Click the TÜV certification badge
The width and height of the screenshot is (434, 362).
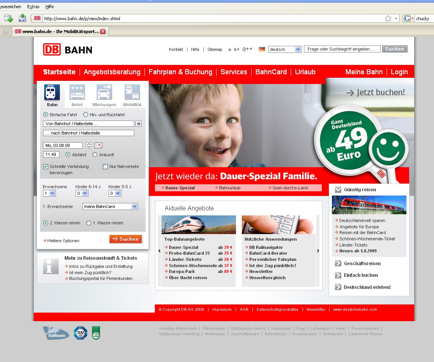point(80,333)
